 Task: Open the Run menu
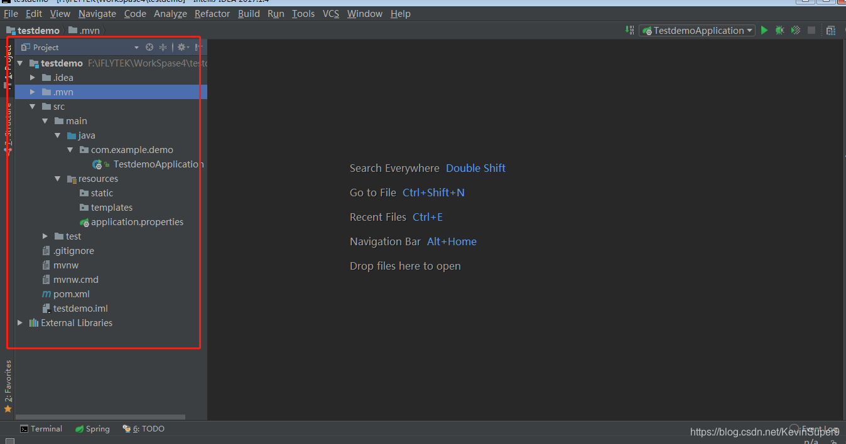(276, 13)
